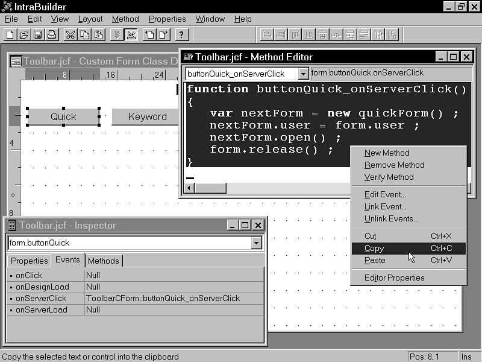The width and height of the screenshot is (482, 362).
Task: Click the Save disk toolbar icon
Action: [38, 35]
